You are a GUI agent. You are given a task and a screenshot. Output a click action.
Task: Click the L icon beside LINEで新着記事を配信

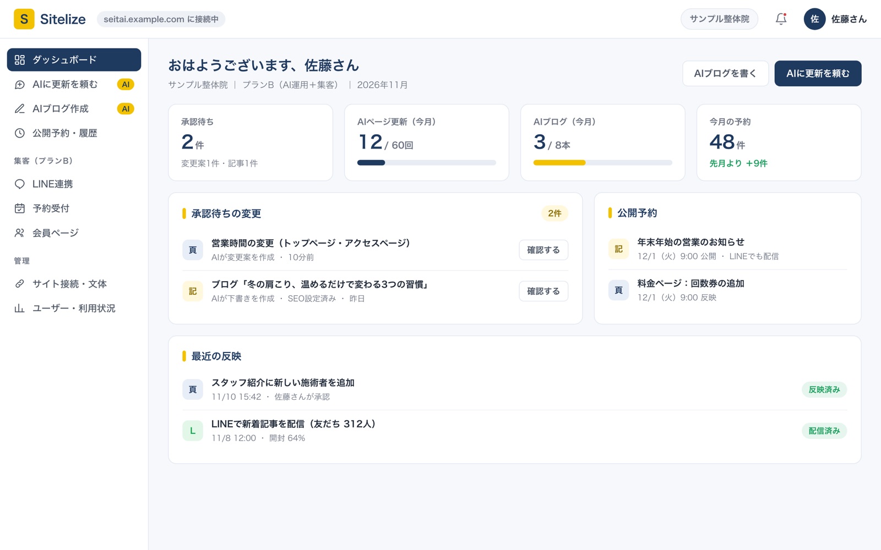(193, 431)
